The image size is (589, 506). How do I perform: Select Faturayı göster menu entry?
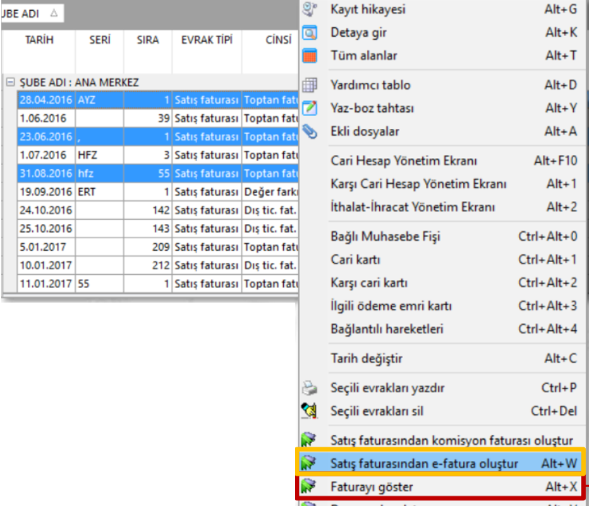[372, 487]
